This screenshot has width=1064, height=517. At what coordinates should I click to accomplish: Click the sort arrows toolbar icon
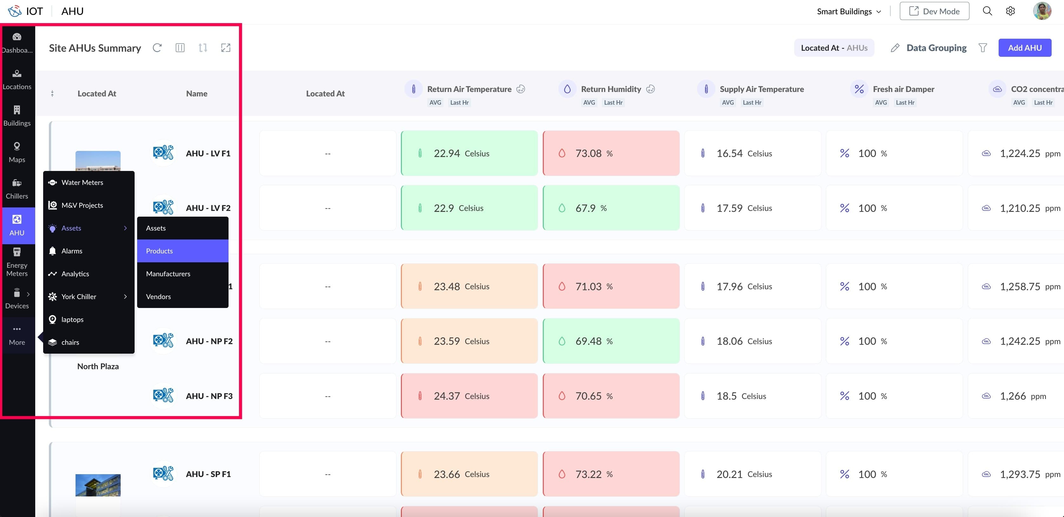coord(203,48)
